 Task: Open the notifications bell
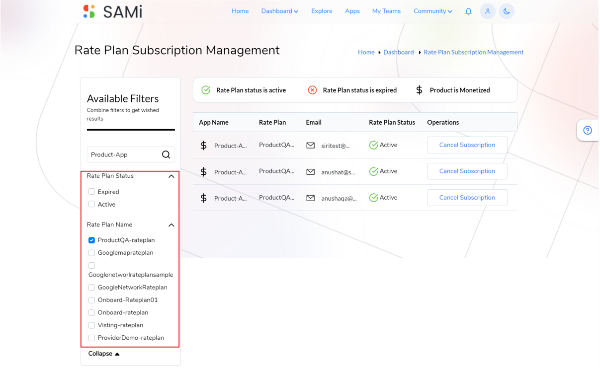coord(468,11)
